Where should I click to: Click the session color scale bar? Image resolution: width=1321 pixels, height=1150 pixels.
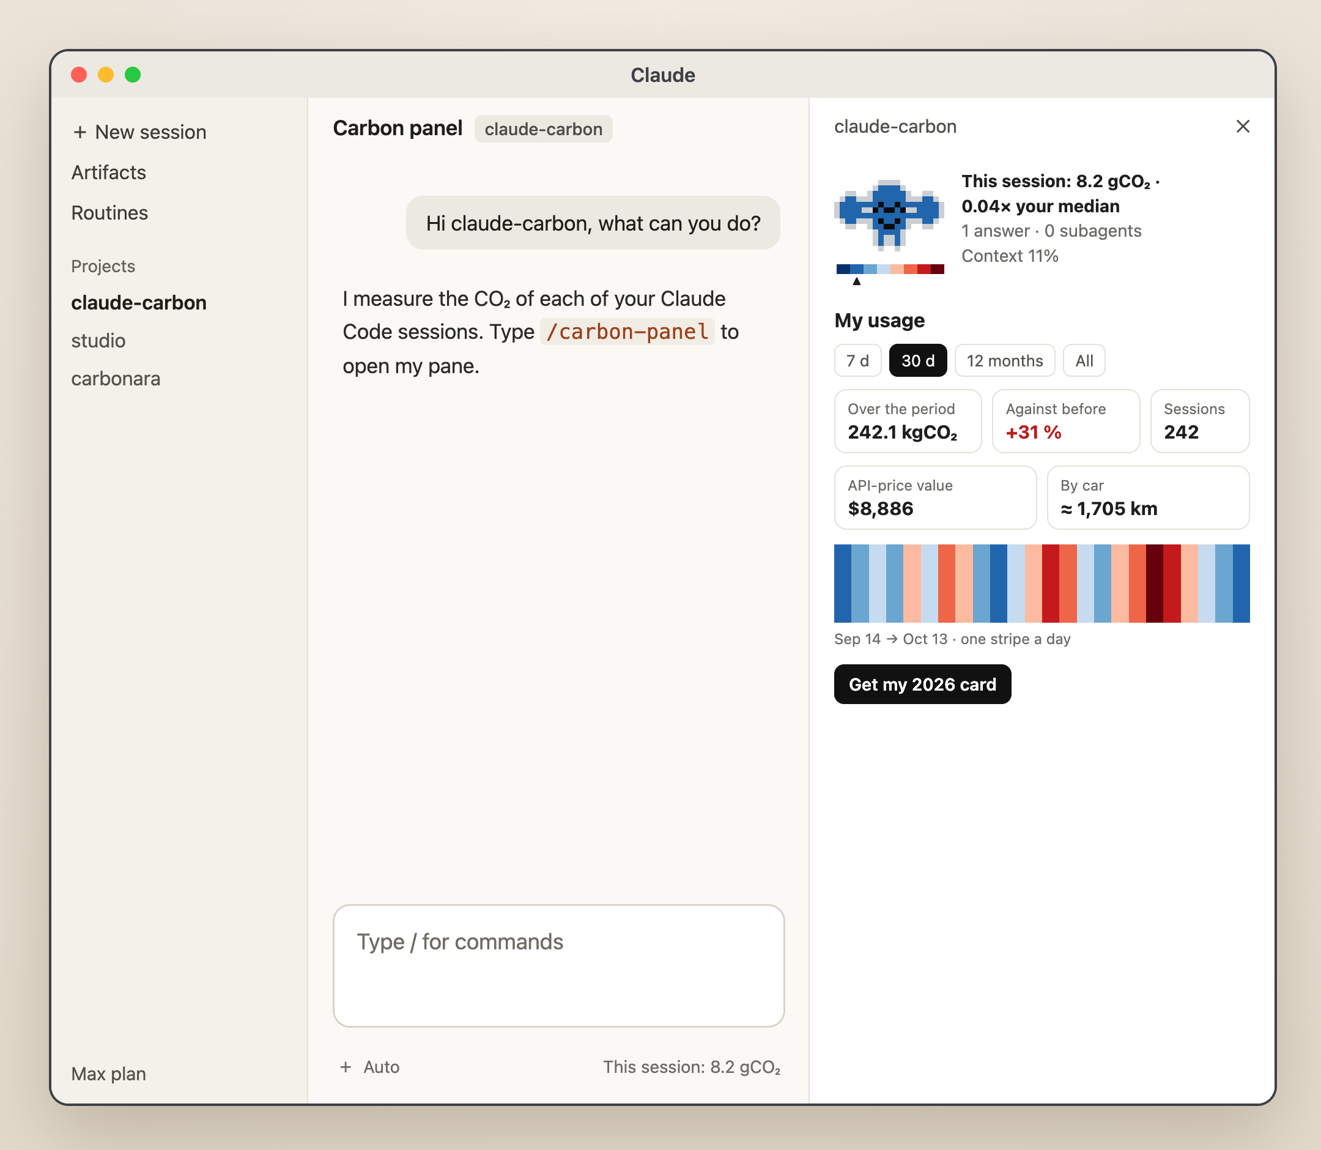pos(890,269)
